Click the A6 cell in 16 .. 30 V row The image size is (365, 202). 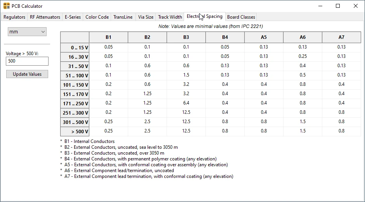(302, 56)
